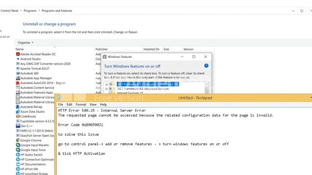
Task: Select the highlighted .NET Framework 3.5 row
Action: click(148, 84)
